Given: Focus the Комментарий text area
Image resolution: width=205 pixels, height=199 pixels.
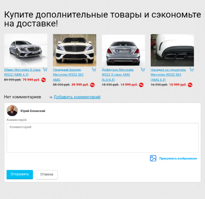Looking at the screenshot, I should click(102, 138).
